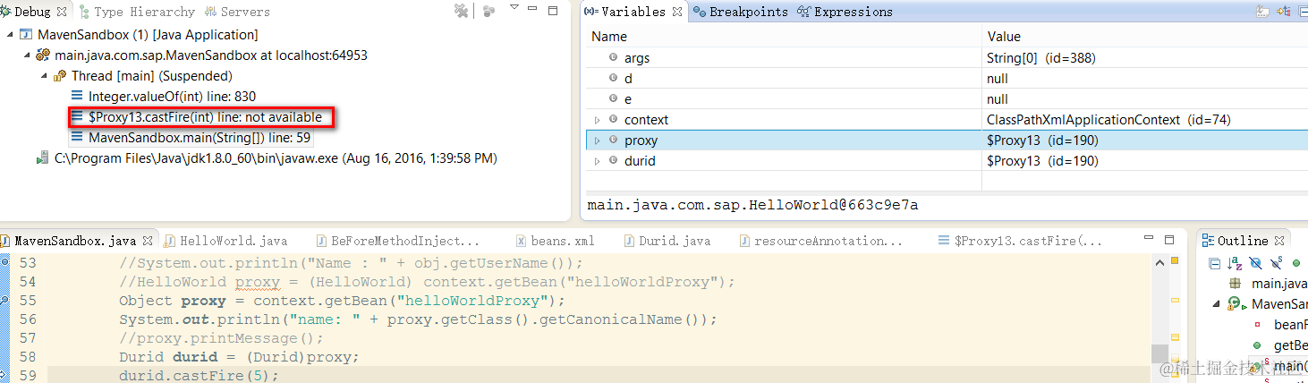Click the grey debug mode icon in Debug toolbar

[488, 11]
